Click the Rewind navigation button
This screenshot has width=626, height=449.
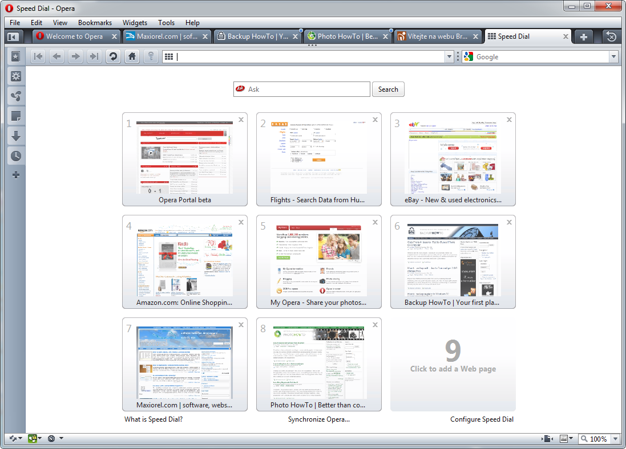(x=38, y=56)
